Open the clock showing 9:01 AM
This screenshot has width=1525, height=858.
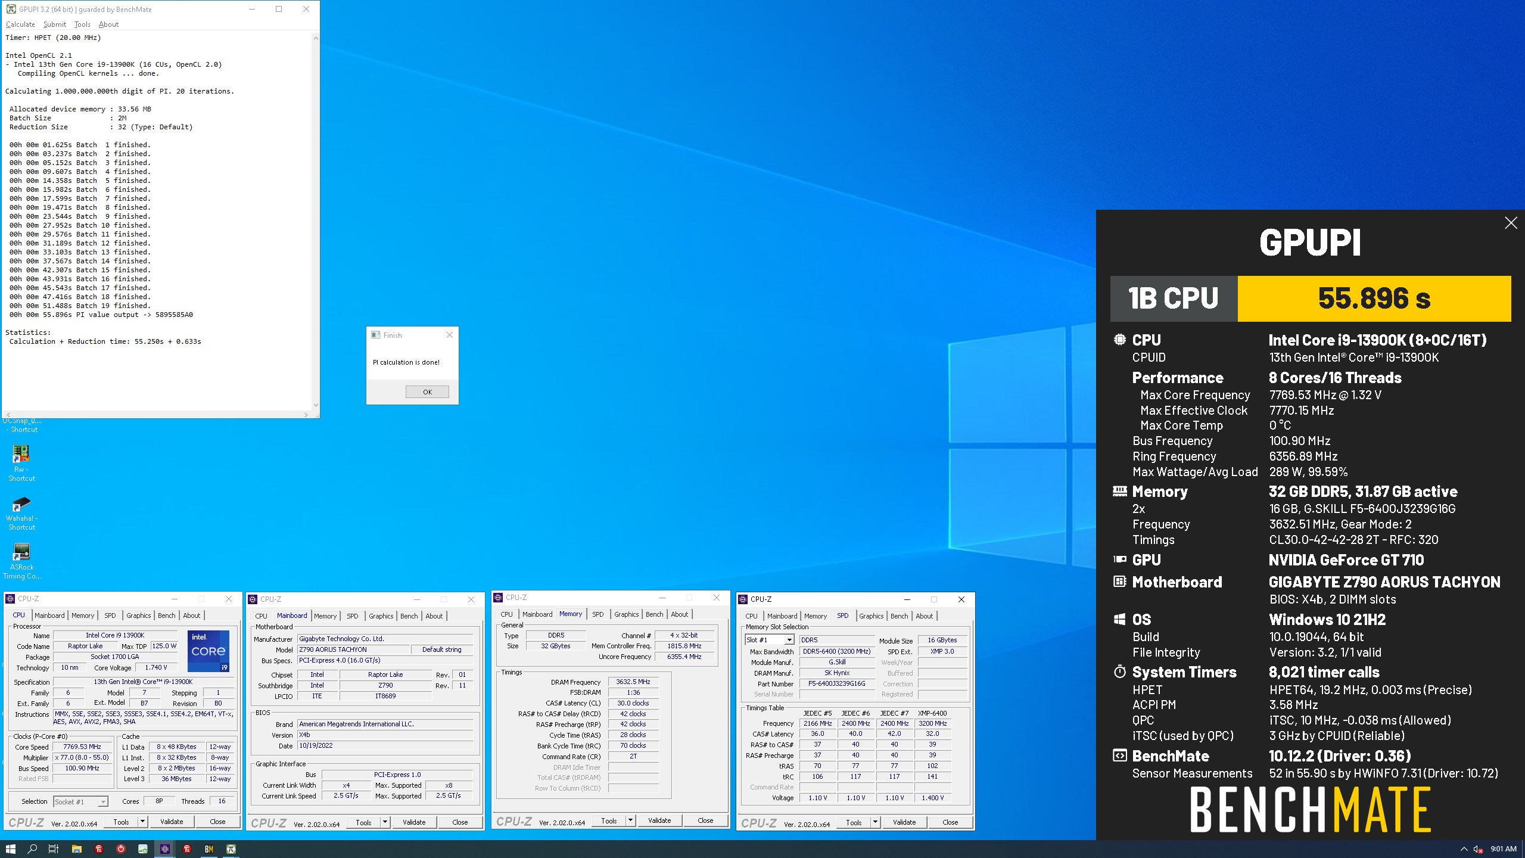point(1504,849)
